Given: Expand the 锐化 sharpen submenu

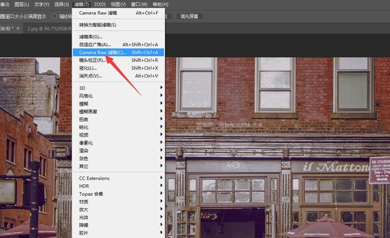Looking at the screenshot, I should click(x=118, y=127).
